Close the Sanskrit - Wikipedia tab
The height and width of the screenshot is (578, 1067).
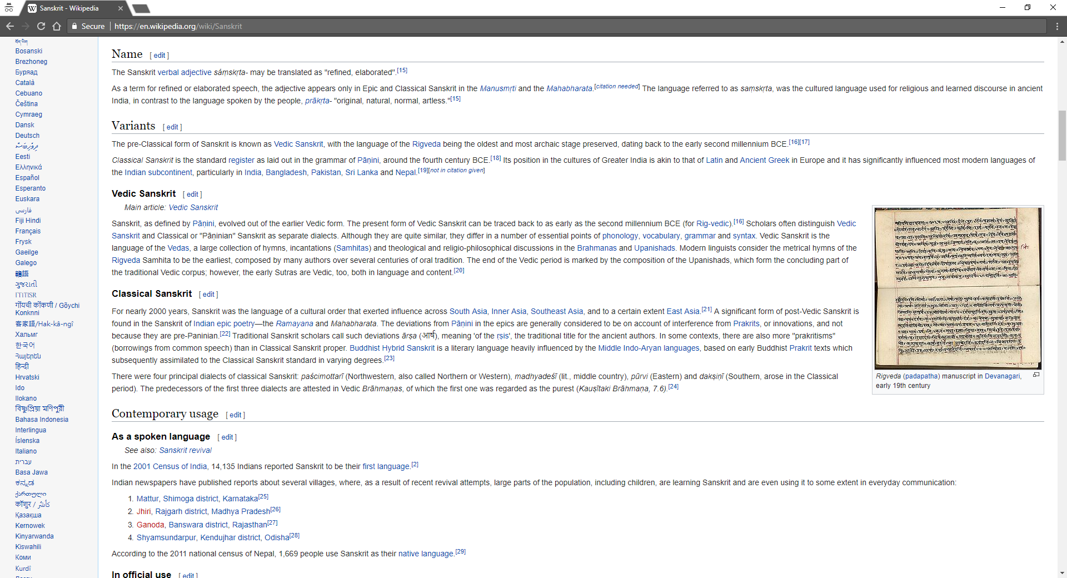click(x=120, y=8)
